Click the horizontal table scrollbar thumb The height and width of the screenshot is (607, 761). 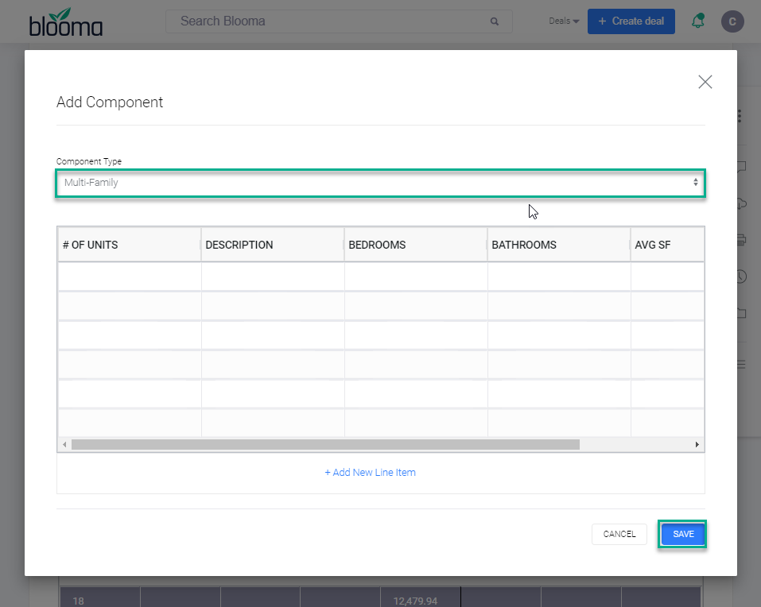click(x=325, y=445)
